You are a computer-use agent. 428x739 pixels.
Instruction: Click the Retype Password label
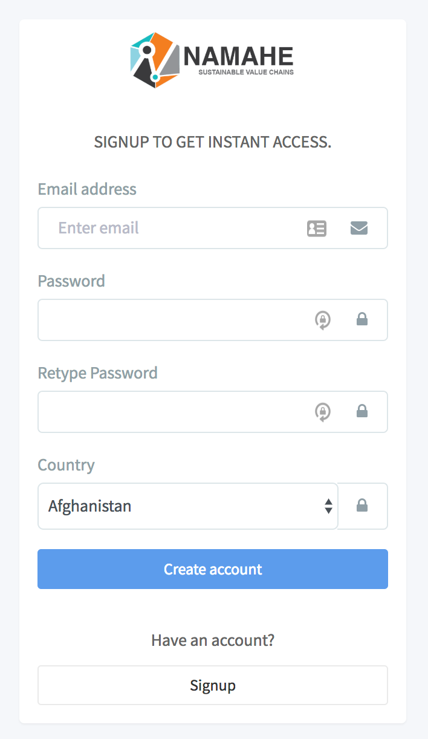(x=97, y=373)
